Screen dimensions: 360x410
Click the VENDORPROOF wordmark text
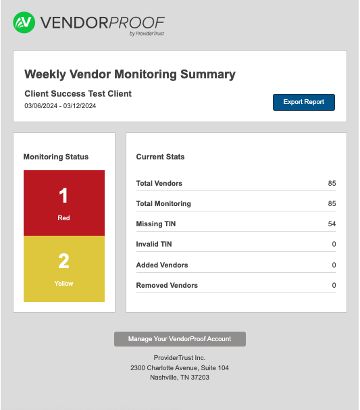pyautogui.click(x=103, y=22)
